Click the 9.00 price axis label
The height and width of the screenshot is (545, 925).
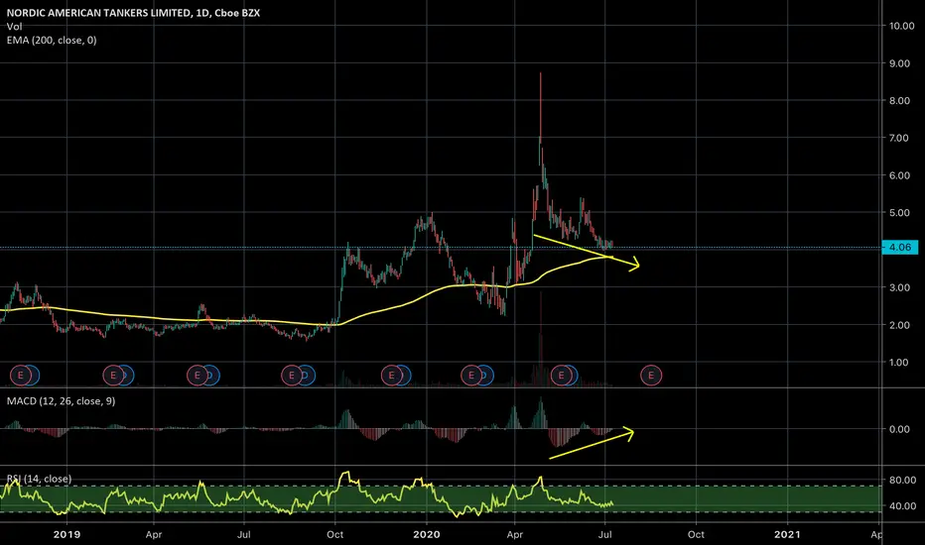pos(899,63)
